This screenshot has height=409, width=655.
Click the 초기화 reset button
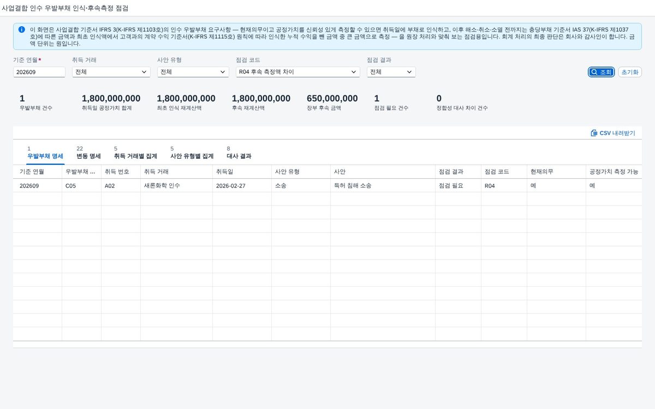click(630, 72)
